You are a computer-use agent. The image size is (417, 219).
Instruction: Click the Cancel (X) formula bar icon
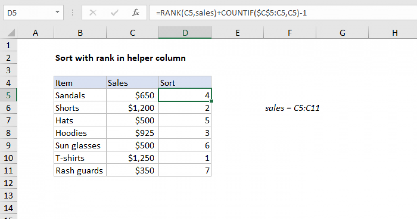(93, 13)
